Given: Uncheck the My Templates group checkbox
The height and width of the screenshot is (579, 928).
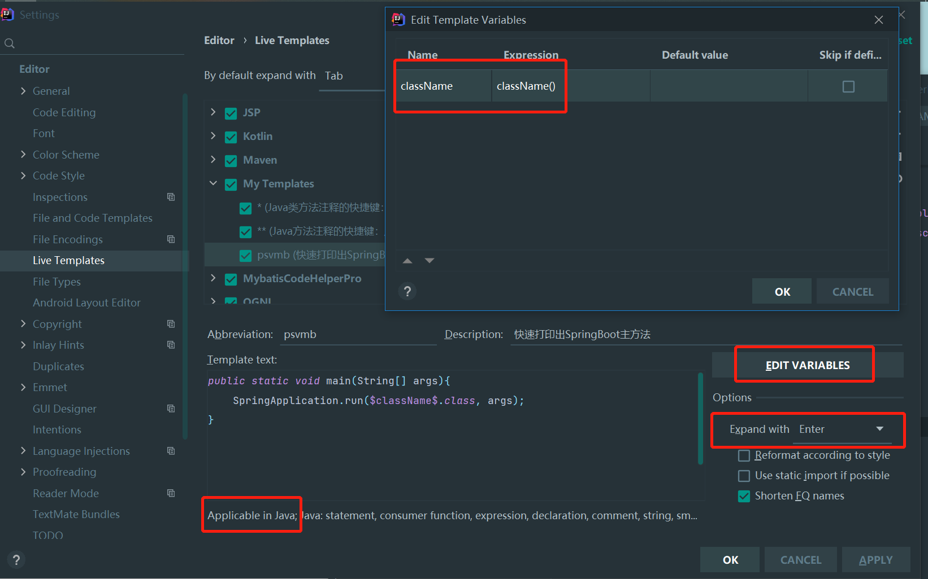Looking at the screenshot, I should tap(231, 185).
